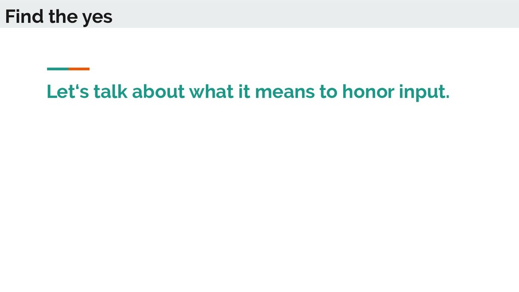Click the word "Let's" in the heading
The image size is (519, 292).
pos(68,91)
